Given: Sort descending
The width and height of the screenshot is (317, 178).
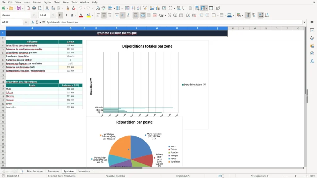Looking at the screenshot, I should [139, 8].
